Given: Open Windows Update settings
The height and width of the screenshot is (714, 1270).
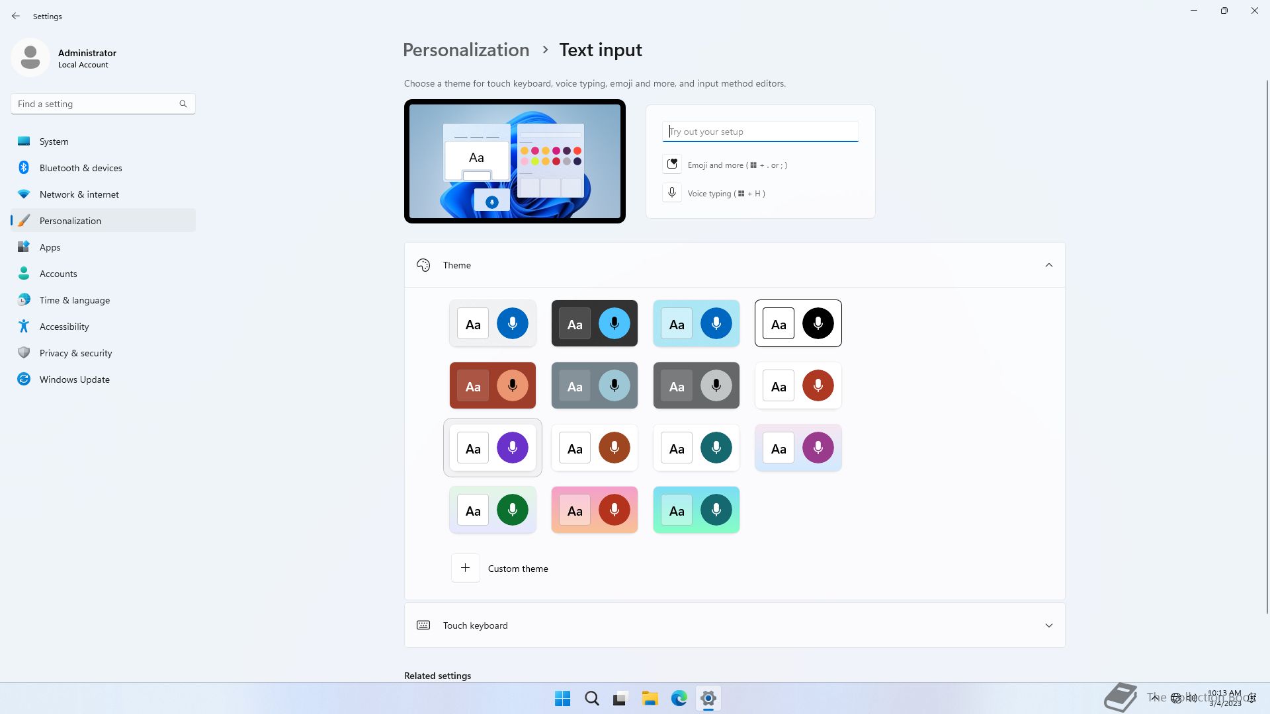Looking at the screenshot, I should click(75, 379).
